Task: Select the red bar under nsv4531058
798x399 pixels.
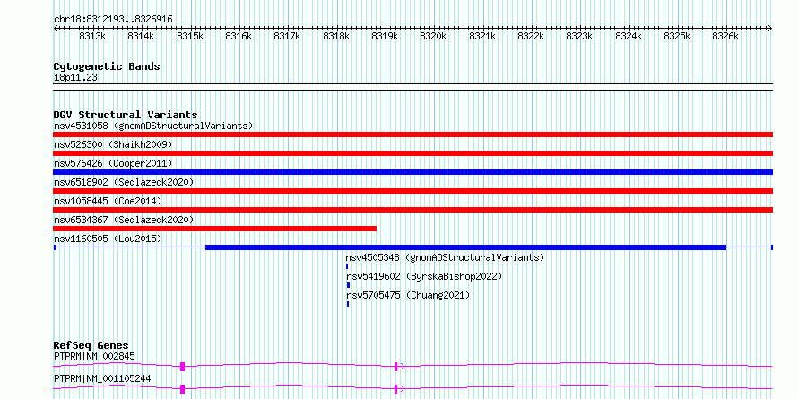Action: click(412, 134)
